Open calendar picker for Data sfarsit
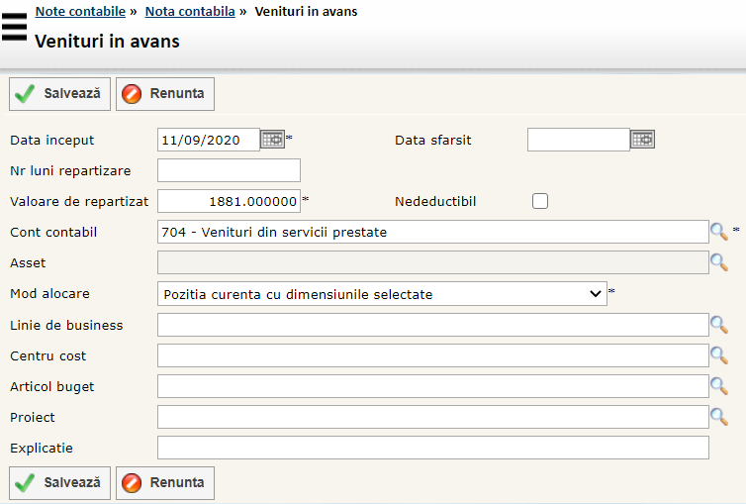 (642, 140)
